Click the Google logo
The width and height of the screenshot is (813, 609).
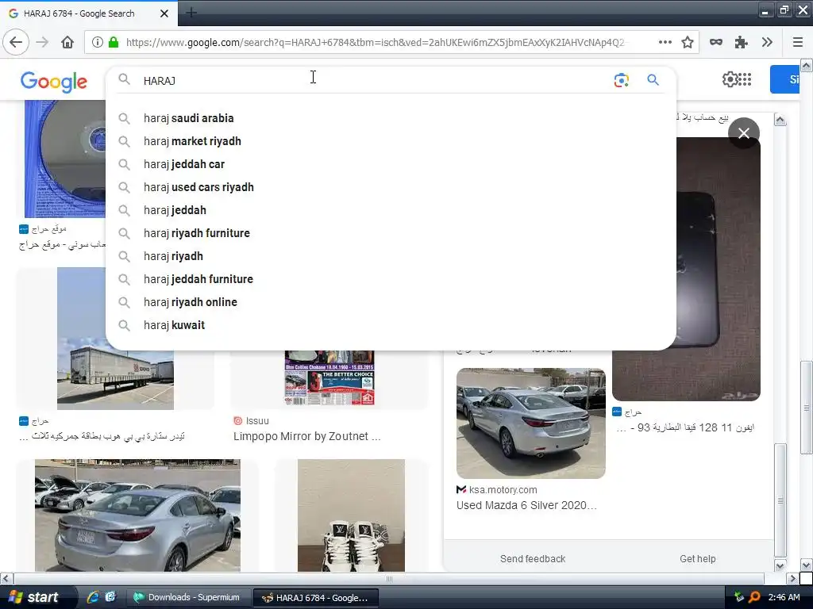(x=54, y=82)
